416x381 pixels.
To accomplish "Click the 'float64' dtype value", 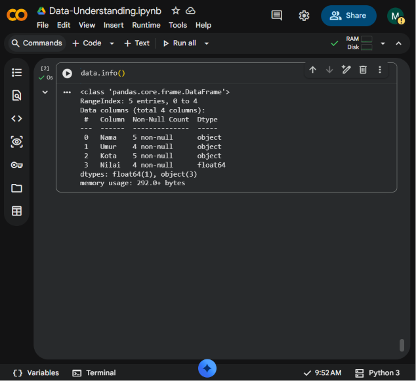I will pos(211,165).
